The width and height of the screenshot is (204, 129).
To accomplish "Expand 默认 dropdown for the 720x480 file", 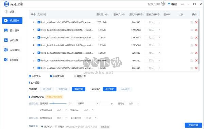I will click(x=153, y=53).
